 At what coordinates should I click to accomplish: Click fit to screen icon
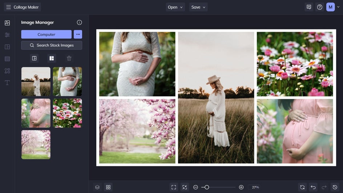point(174,187)
